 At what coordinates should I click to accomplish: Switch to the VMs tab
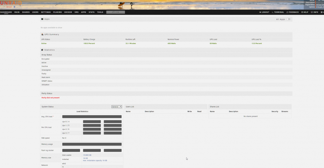click(x=76, y=12)
